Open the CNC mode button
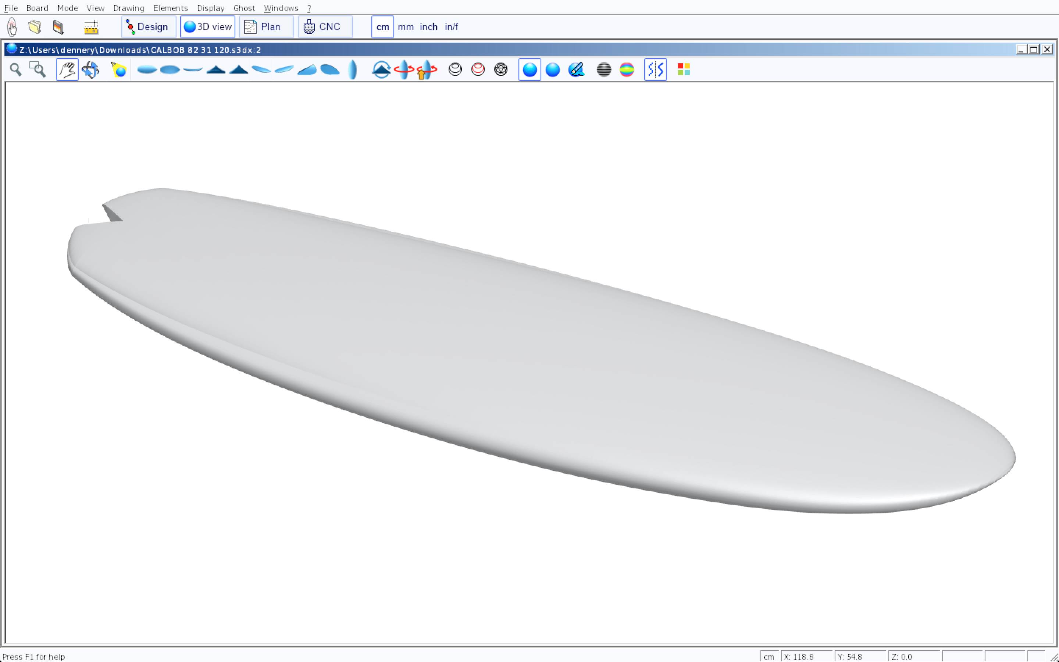The image size is (1059, 662). (x=325, y=27)
